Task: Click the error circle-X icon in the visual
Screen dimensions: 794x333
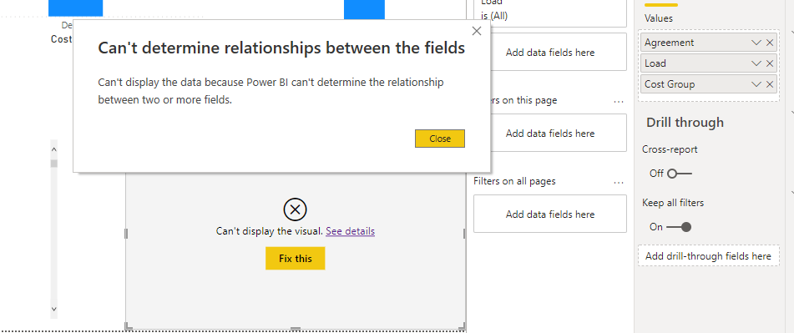Action: click(x=296, y=209)
